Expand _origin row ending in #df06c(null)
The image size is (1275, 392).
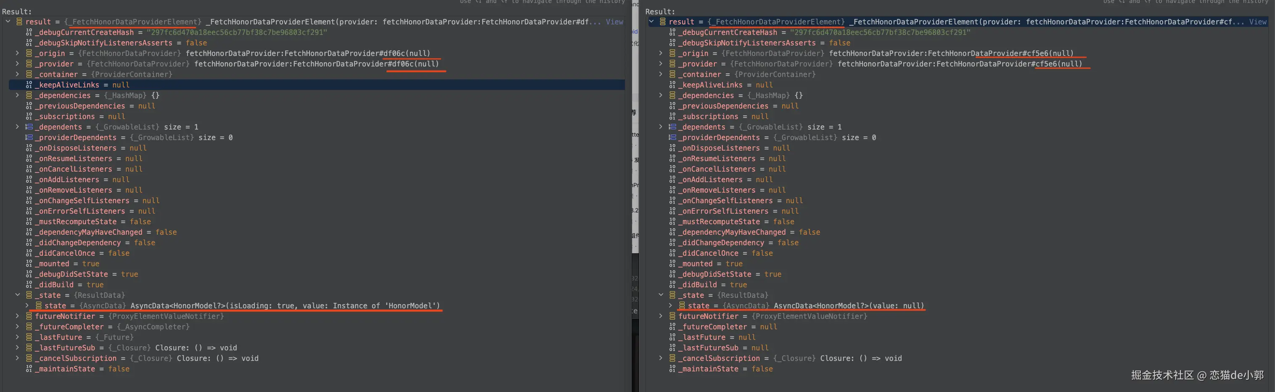tap(17, 53)
